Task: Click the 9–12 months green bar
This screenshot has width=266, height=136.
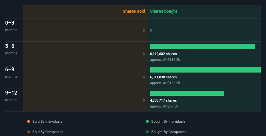Action: click(x=187, y=93)
